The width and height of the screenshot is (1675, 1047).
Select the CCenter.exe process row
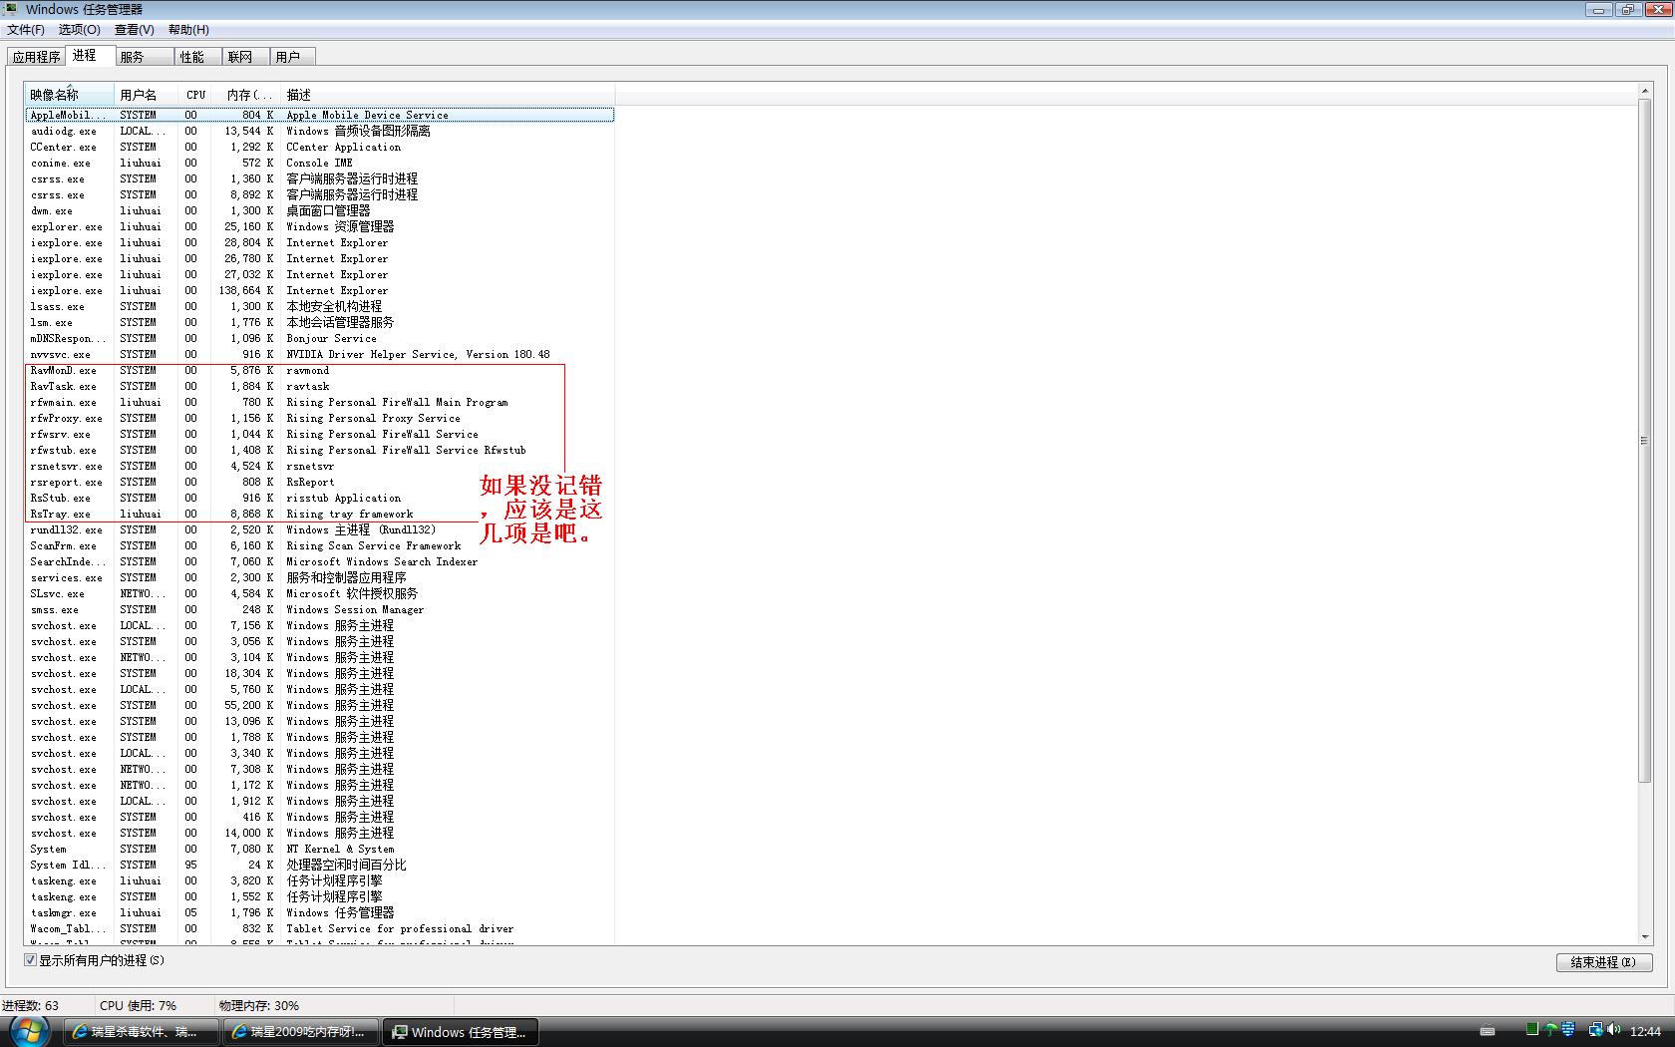[x=319, y=147]
